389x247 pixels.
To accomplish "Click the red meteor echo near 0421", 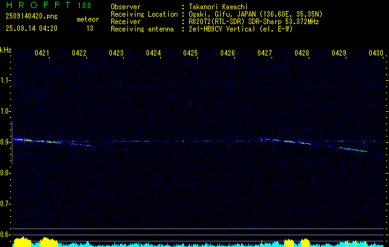I will pos(20,140).
